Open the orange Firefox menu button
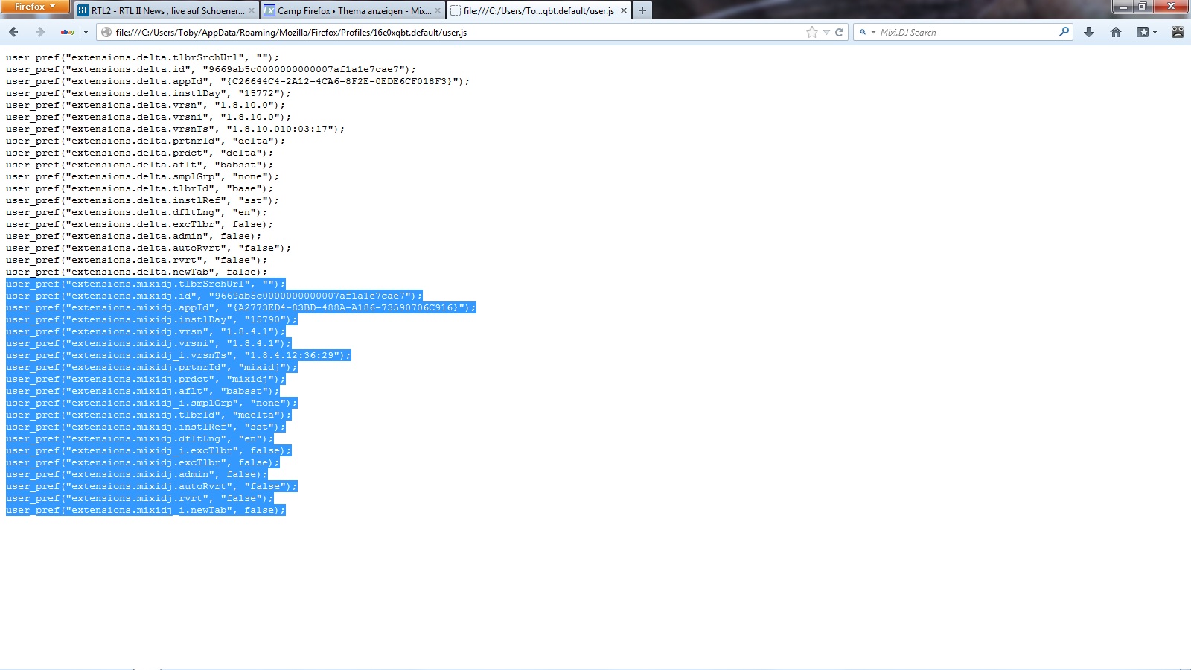 (35, 7)
